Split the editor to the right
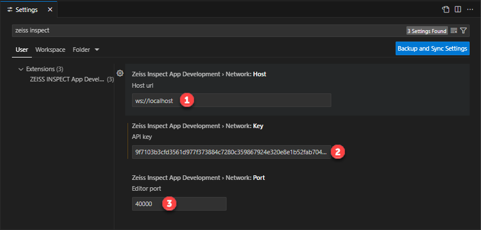 [458, 9]
